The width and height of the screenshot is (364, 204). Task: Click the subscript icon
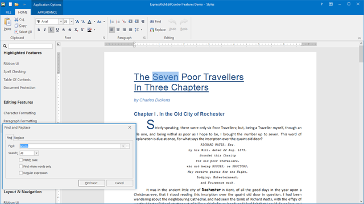pyautogui.click(x=76, y=30)
